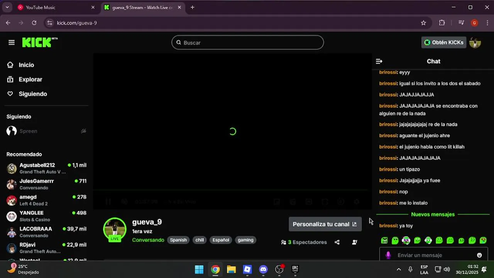
Task: Go back to the previous page
Action: point(8,23)
